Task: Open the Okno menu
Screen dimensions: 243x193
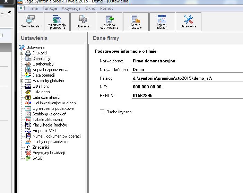Action: 90,8
